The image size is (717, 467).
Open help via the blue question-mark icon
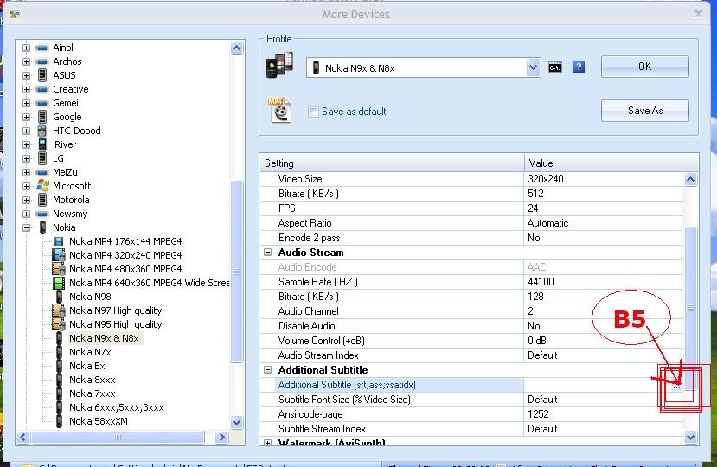(x=579, y=67)
